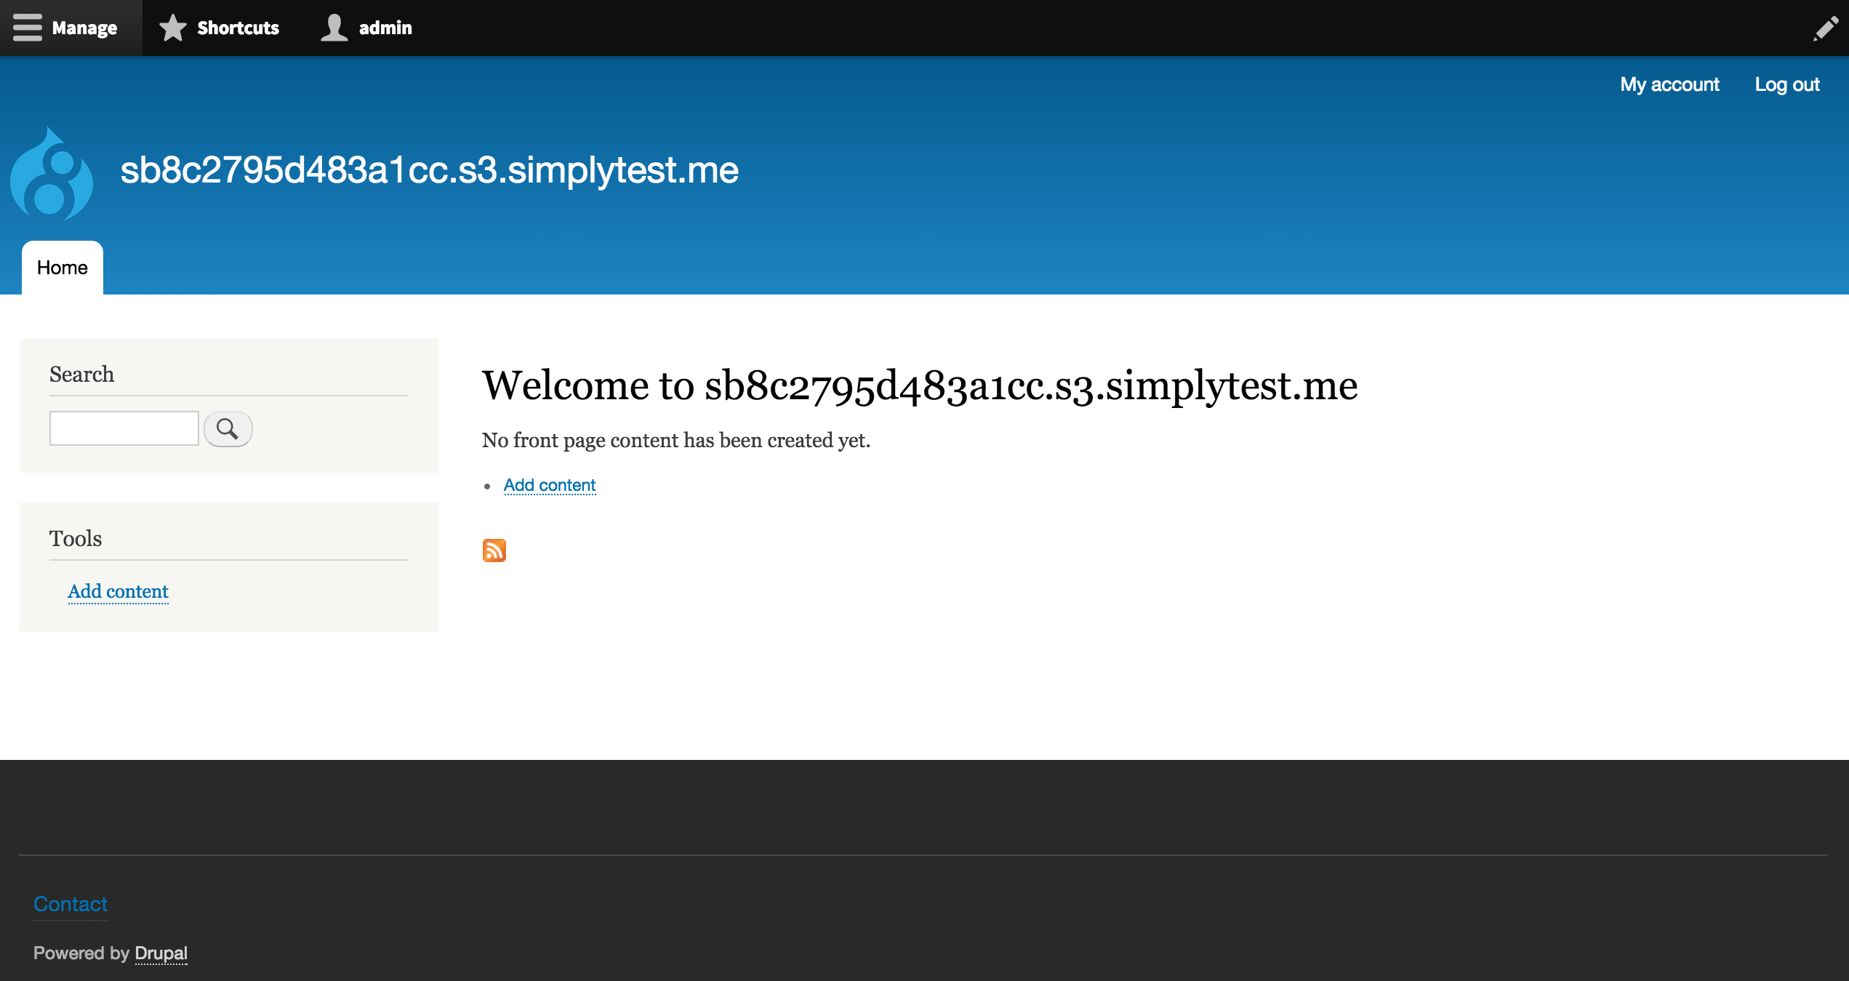Open the Manage admin menu
Viewport: 1849px width, 981px height.
[x=71, y=28]
